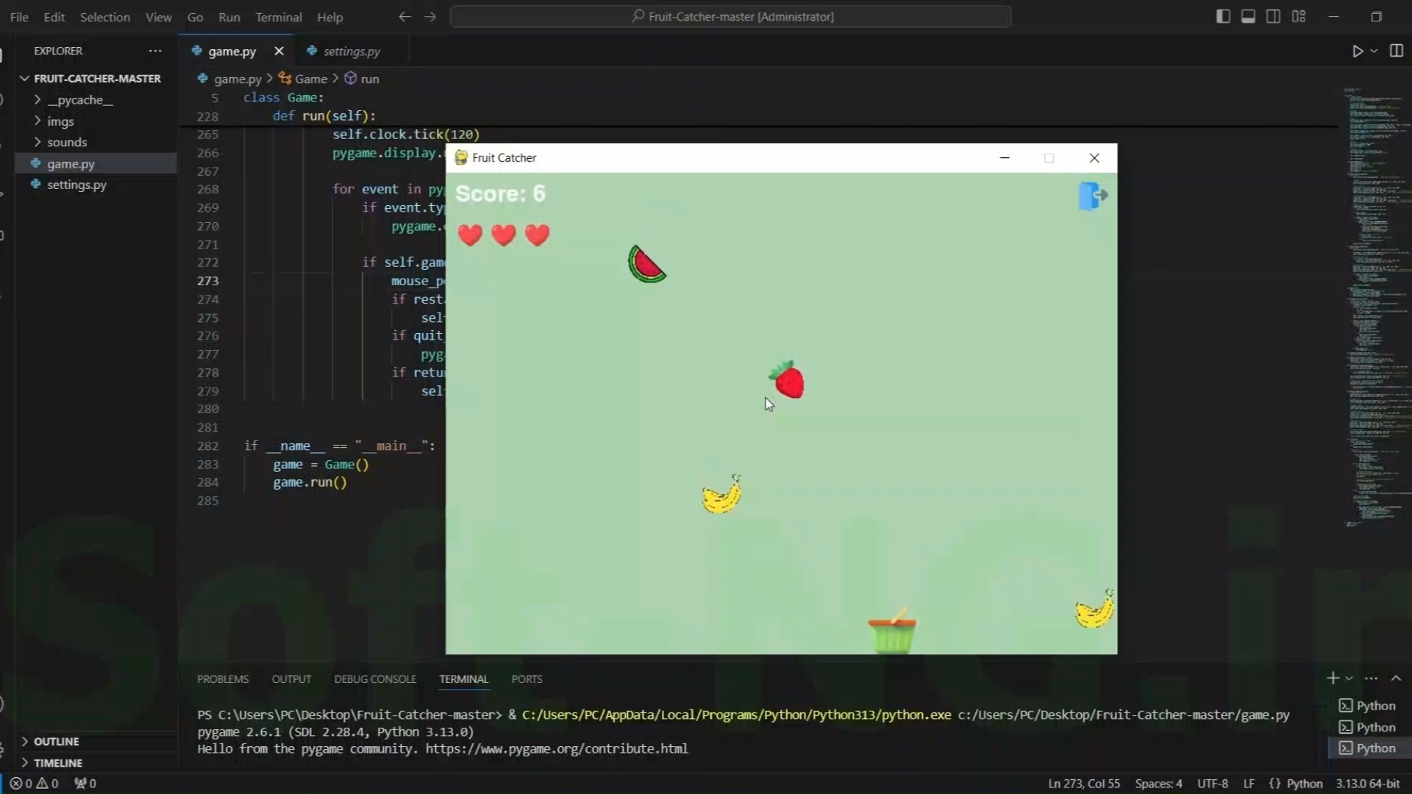Image resolution: width=1412 pixels, height=794 pixels.
Task: Click the code minimap overview
Action: (x=1372, y=294)
